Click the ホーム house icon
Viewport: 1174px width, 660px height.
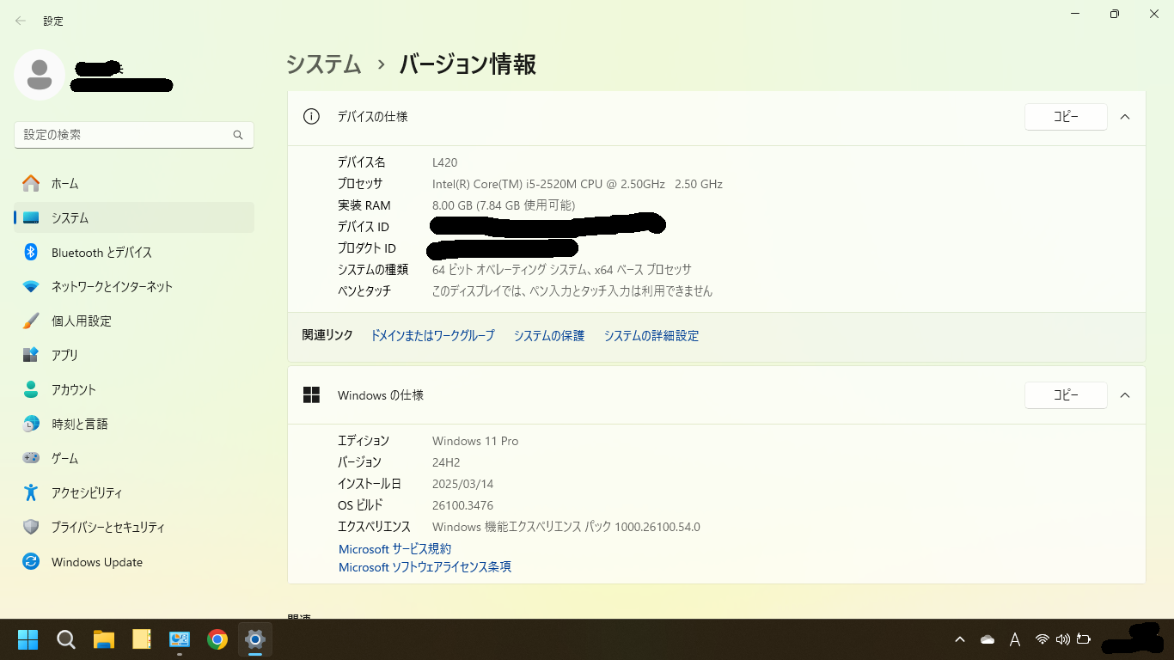pyautogui.click(x=31, y=183)
